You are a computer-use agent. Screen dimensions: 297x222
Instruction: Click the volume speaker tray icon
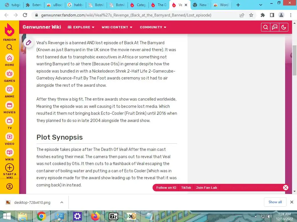269,217
